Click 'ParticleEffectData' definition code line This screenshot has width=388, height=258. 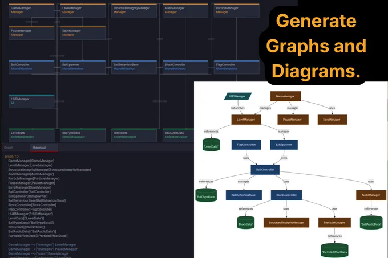coord(38,236)
